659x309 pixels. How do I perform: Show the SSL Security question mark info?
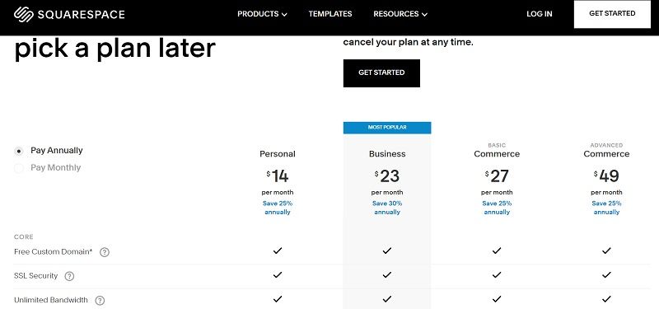(69, 276)
